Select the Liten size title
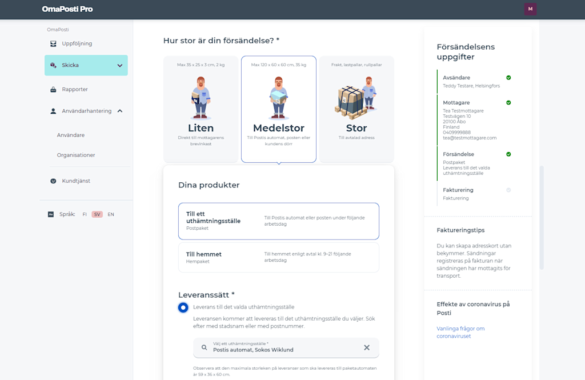The width and height of the screenshot is (585, 380). [201, 128]
